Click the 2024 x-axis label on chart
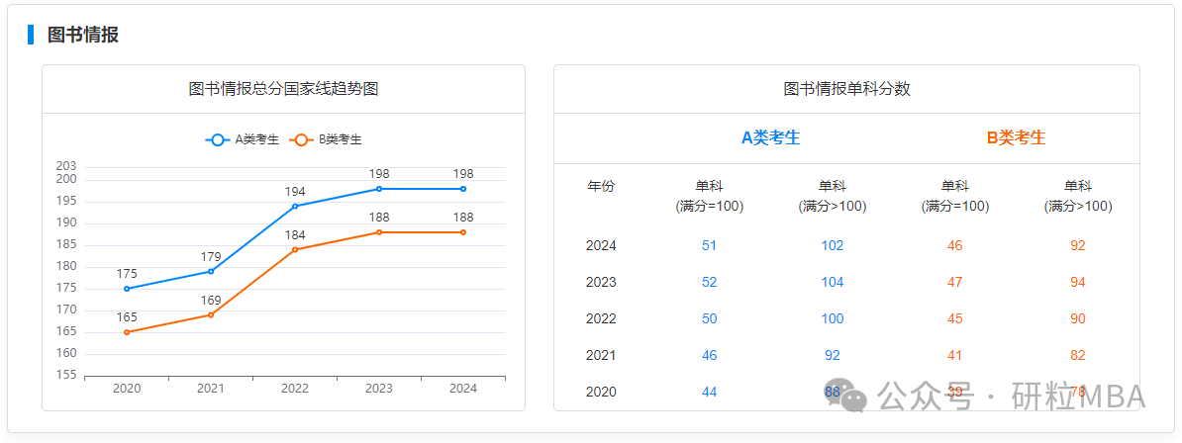This screenshot has height=443, width=1182. point(463,389)
